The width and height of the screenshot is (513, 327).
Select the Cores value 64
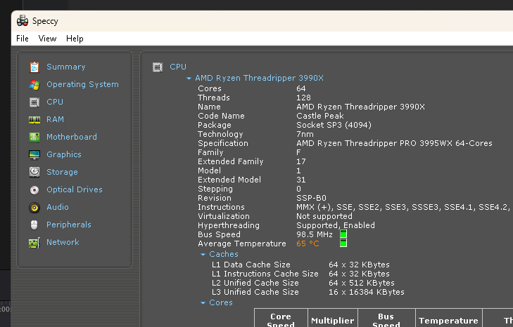tap(301, 88)
